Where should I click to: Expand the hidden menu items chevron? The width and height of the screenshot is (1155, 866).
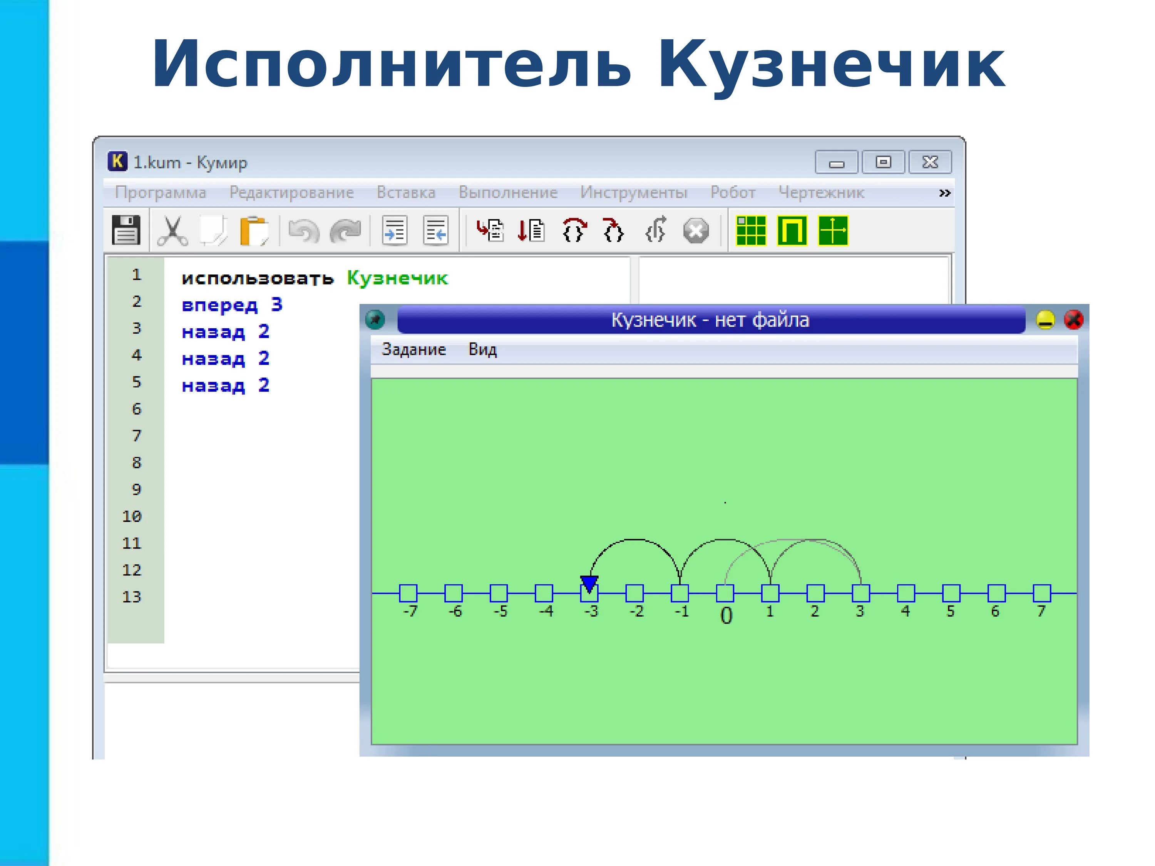tap(944, 193)
